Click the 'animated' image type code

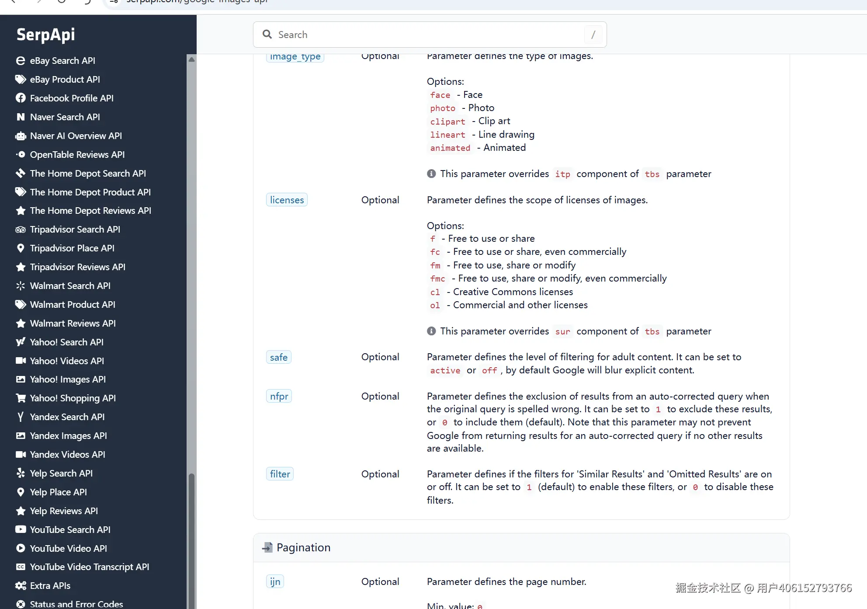coord(450,148)
